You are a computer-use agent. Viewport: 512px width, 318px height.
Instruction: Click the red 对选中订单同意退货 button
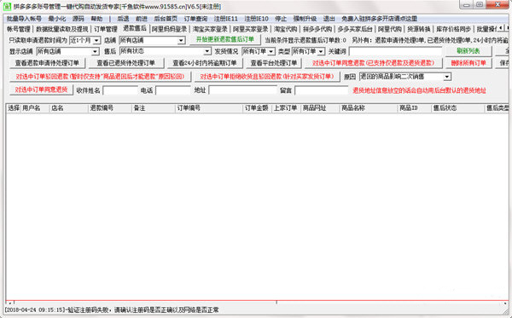[x=41, y=90]
